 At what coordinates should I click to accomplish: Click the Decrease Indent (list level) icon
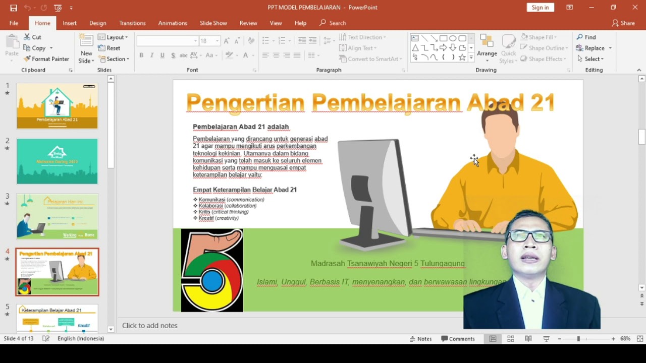click(302, 41)
